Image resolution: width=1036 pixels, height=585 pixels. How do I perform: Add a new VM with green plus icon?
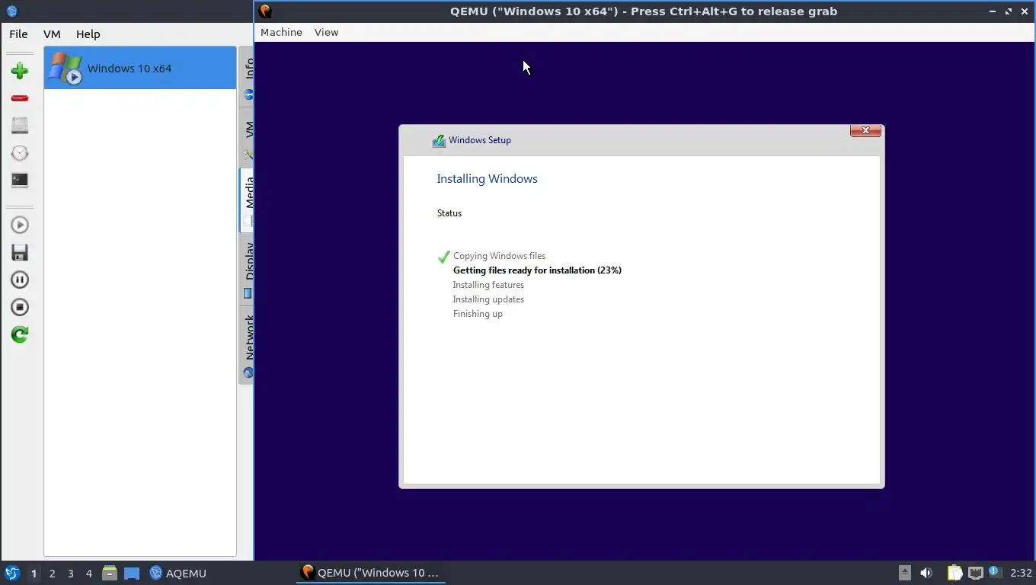tap(20, 71)
